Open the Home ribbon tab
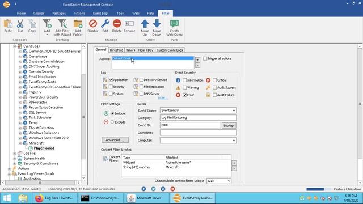 (x=21, y=14)
